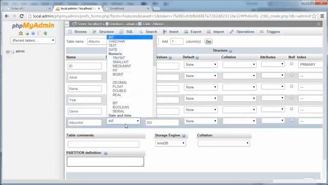
Task: Click the Search magnifier icon
Action: 141,32
